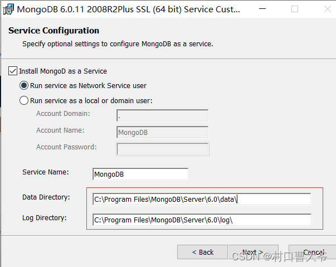The width and height of the screenshot is (336, 267).
Task: Click the 'Service Name:' label
Action: point(46,172)
